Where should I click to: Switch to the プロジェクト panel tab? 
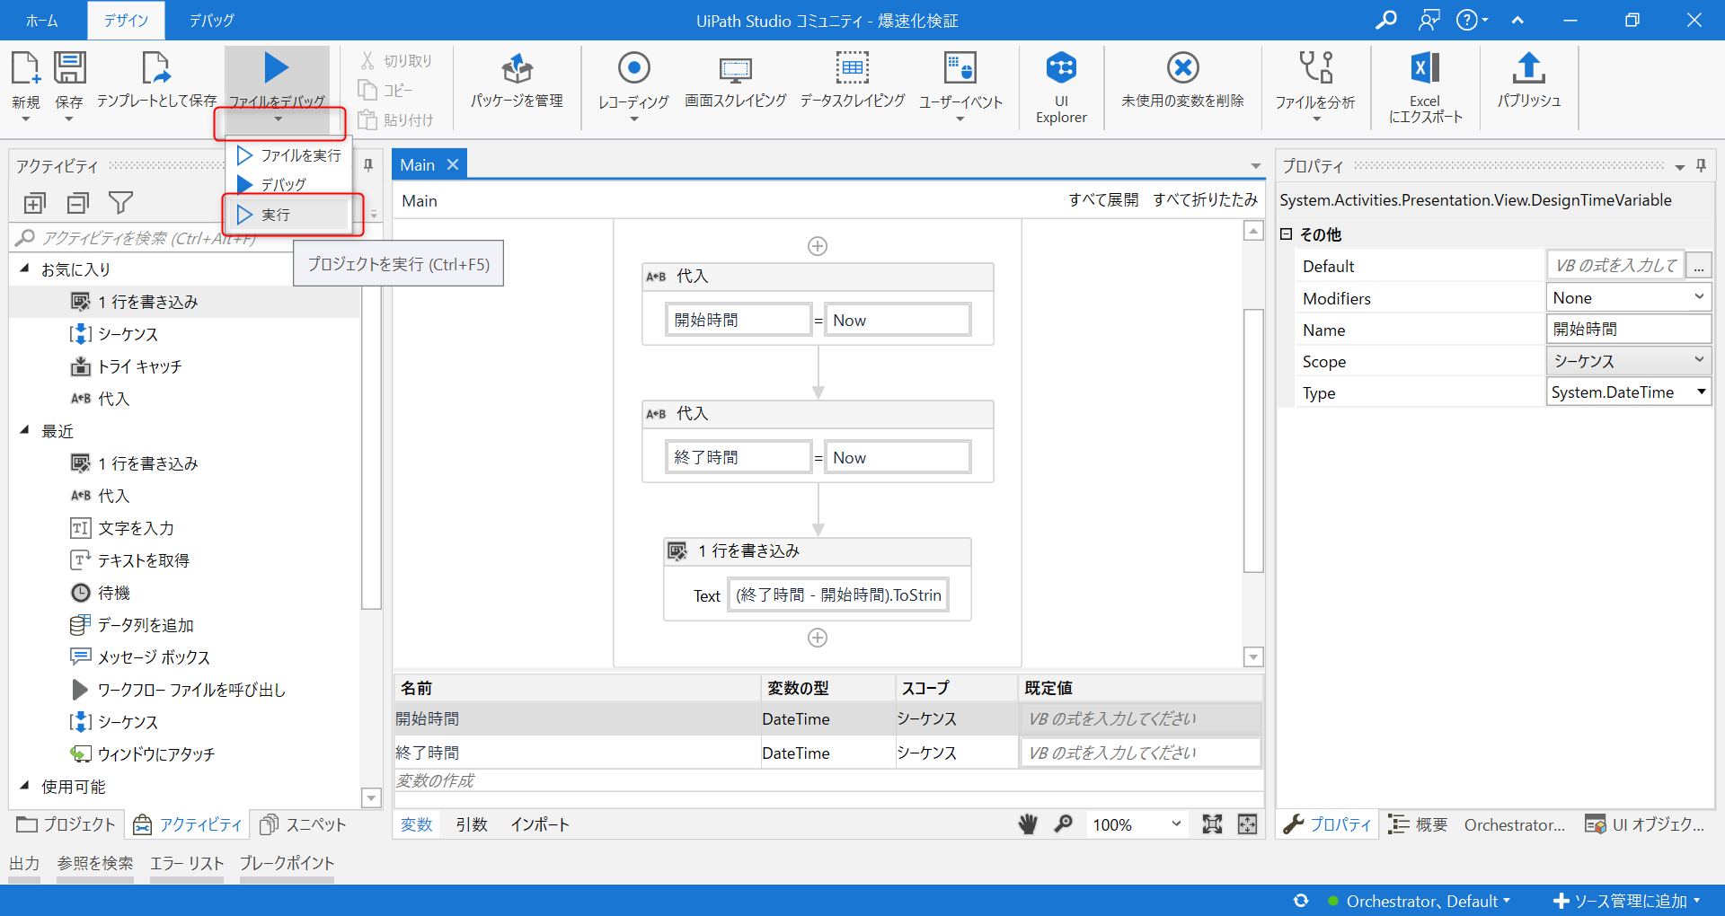coord(66,824)
